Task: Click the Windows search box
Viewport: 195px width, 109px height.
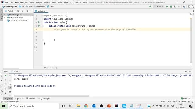Action: [34, 106]
